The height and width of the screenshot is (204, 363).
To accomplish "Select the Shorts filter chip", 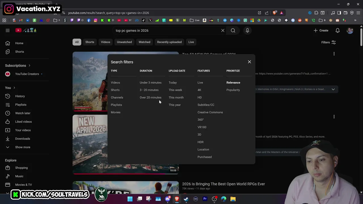I will pos(90,42).
